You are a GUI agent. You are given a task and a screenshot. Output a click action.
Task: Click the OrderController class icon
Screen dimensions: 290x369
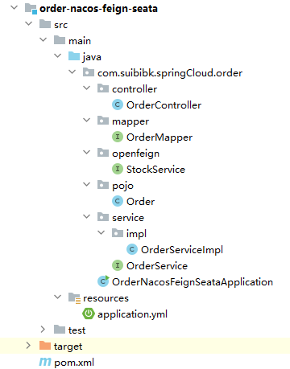(118, 105)
